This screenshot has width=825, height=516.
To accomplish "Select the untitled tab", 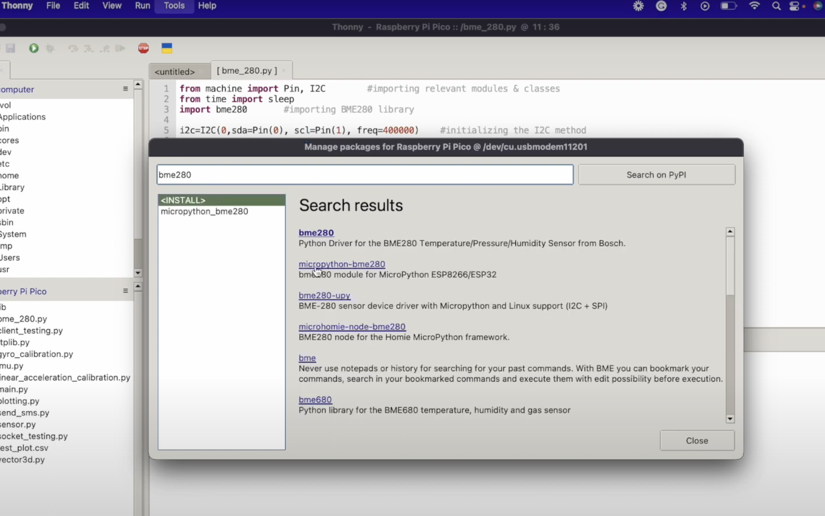I will pos(175,71).
